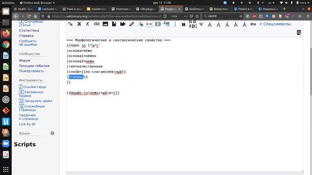Close the current Редактирование tab
312x175 pixels.
(x=179, y=9)
